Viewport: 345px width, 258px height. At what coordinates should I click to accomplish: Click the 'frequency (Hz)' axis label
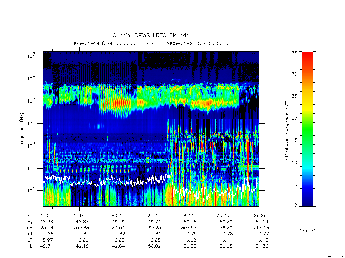pyautogui.click(x=22, y=129)
